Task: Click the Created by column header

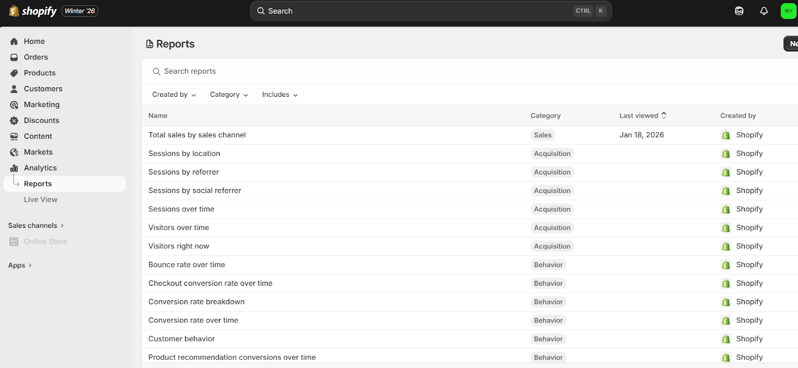Action: (738, 116)
